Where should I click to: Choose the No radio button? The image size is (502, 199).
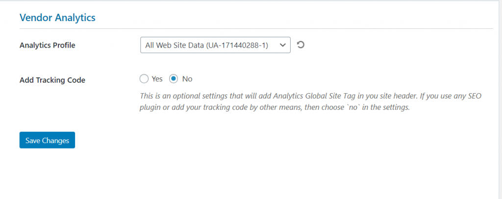click(x=173, y=79)
